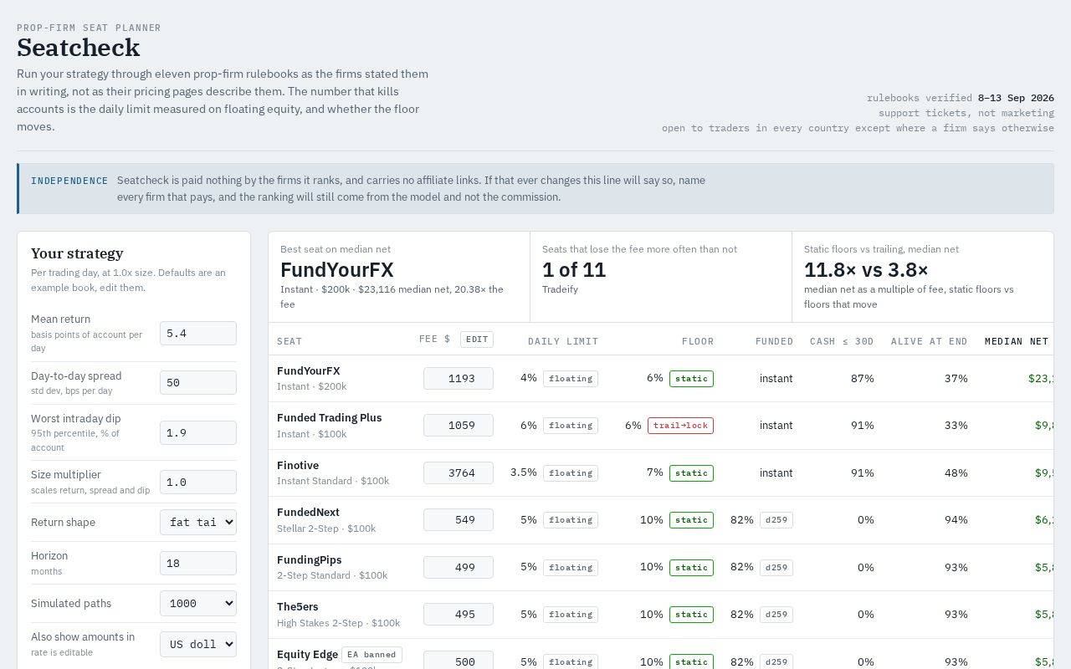Click the 48% alive-at-end value for Finotive
Screen dimensions: 1071x669
coord(956,472)
